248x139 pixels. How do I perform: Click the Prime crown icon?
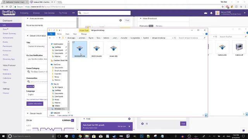206,13
